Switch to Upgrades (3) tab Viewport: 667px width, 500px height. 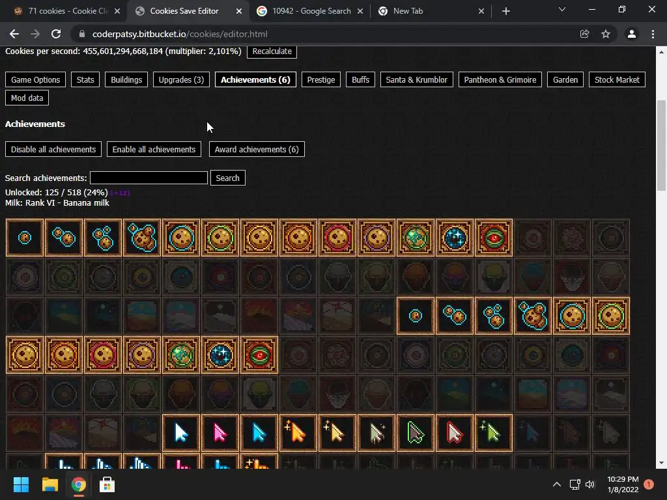181,79
